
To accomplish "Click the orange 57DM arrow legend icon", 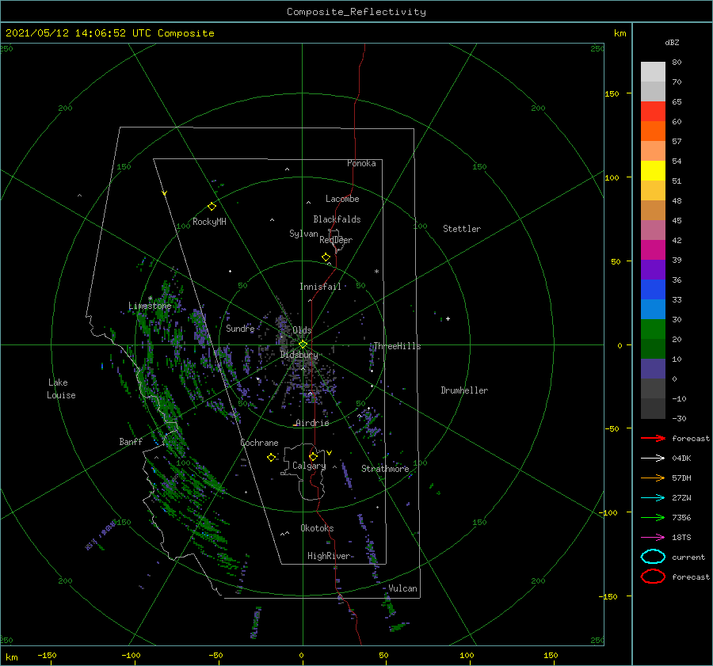I will [653, 478].
